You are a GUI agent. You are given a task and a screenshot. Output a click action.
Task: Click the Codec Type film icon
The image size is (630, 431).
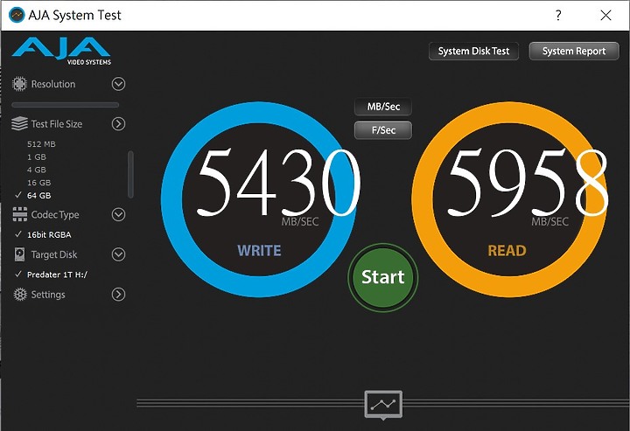tap(19, 214)
